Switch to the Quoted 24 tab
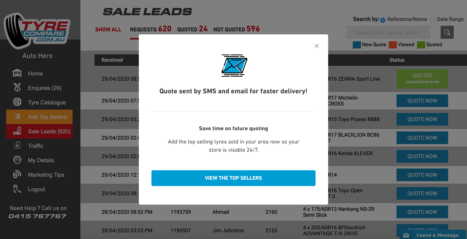 [192, 29]
